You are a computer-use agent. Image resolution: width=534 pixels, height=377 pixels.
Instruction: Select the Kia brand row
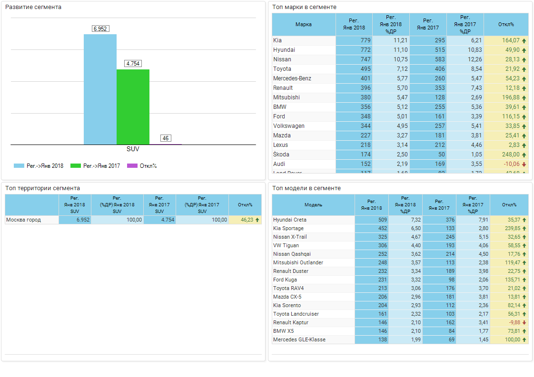coord(400,40)
